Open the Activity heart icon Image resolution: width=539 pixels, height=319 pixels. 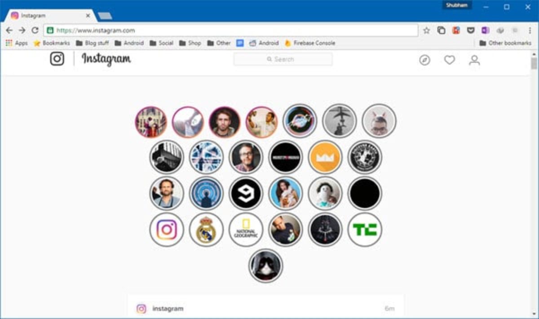click(450, 60)
